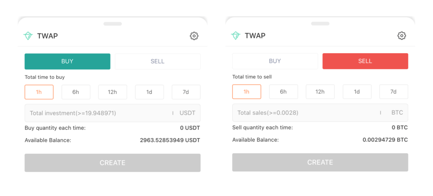Open settings gear in the buy panel

click(194, 36)
